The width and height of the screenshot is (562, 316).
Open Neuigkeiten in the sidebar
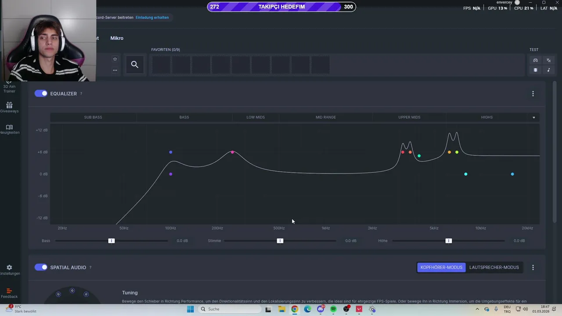pyautogui.click(x=9, y=129)
